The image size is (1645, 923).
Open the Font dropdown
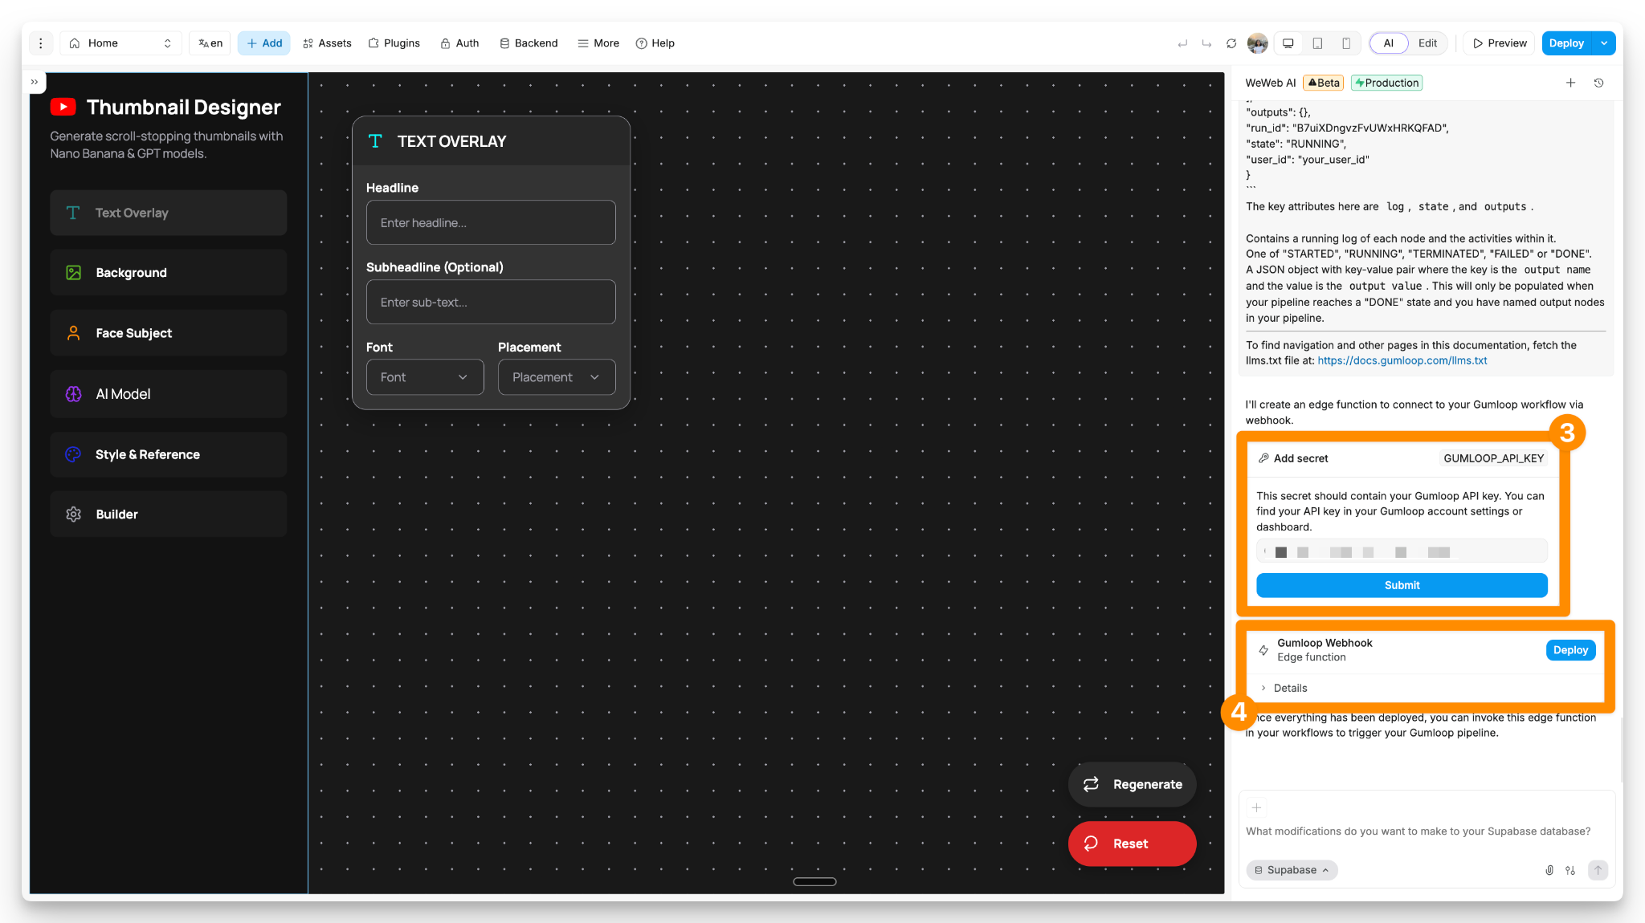coord(425,377)
